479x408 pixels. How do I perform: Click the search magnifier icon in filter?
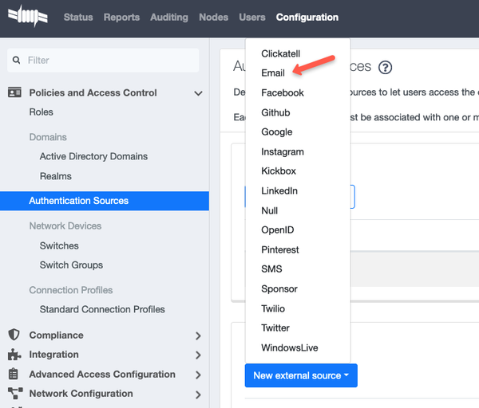pyautogui.click(x=17, y=60)
